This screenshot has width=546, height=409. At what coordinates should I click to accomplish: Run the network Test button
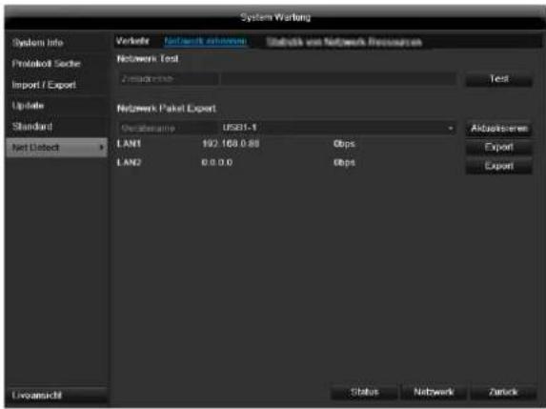[499, 79]
